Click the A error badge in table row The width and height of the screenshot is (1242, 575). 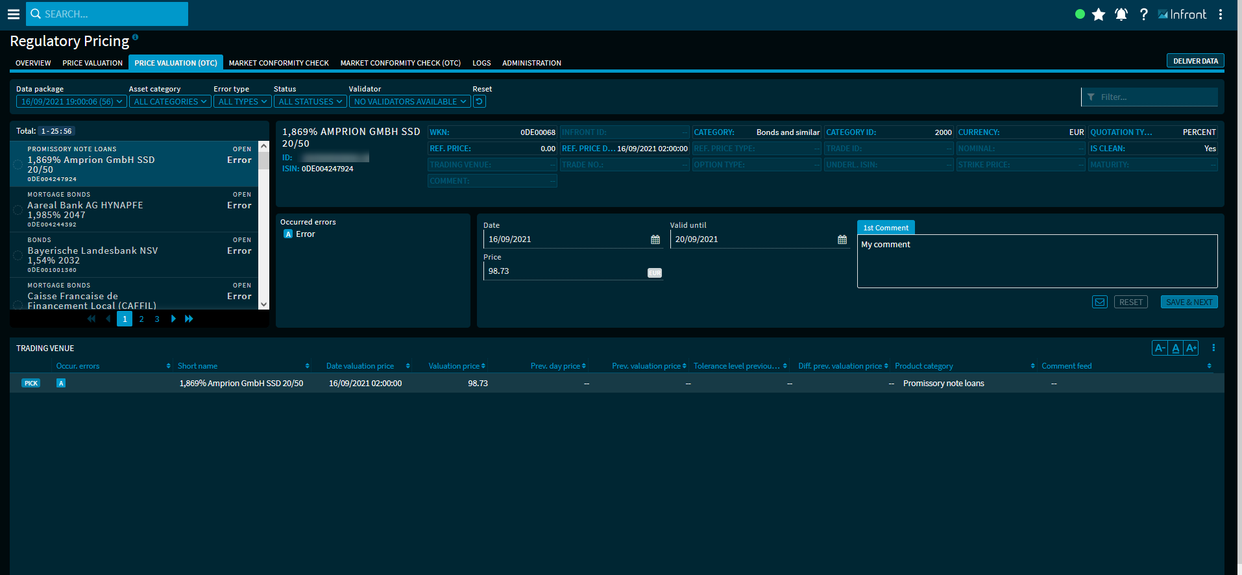point(61,384)
